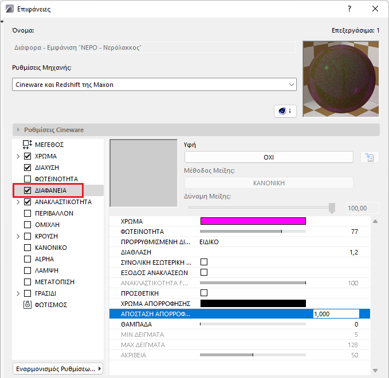The image size is (389, 378).
Task: Click the ΜΙΝ ΔΕΙΓΜΑΤΑ value 5
Action: coord(356,335)
